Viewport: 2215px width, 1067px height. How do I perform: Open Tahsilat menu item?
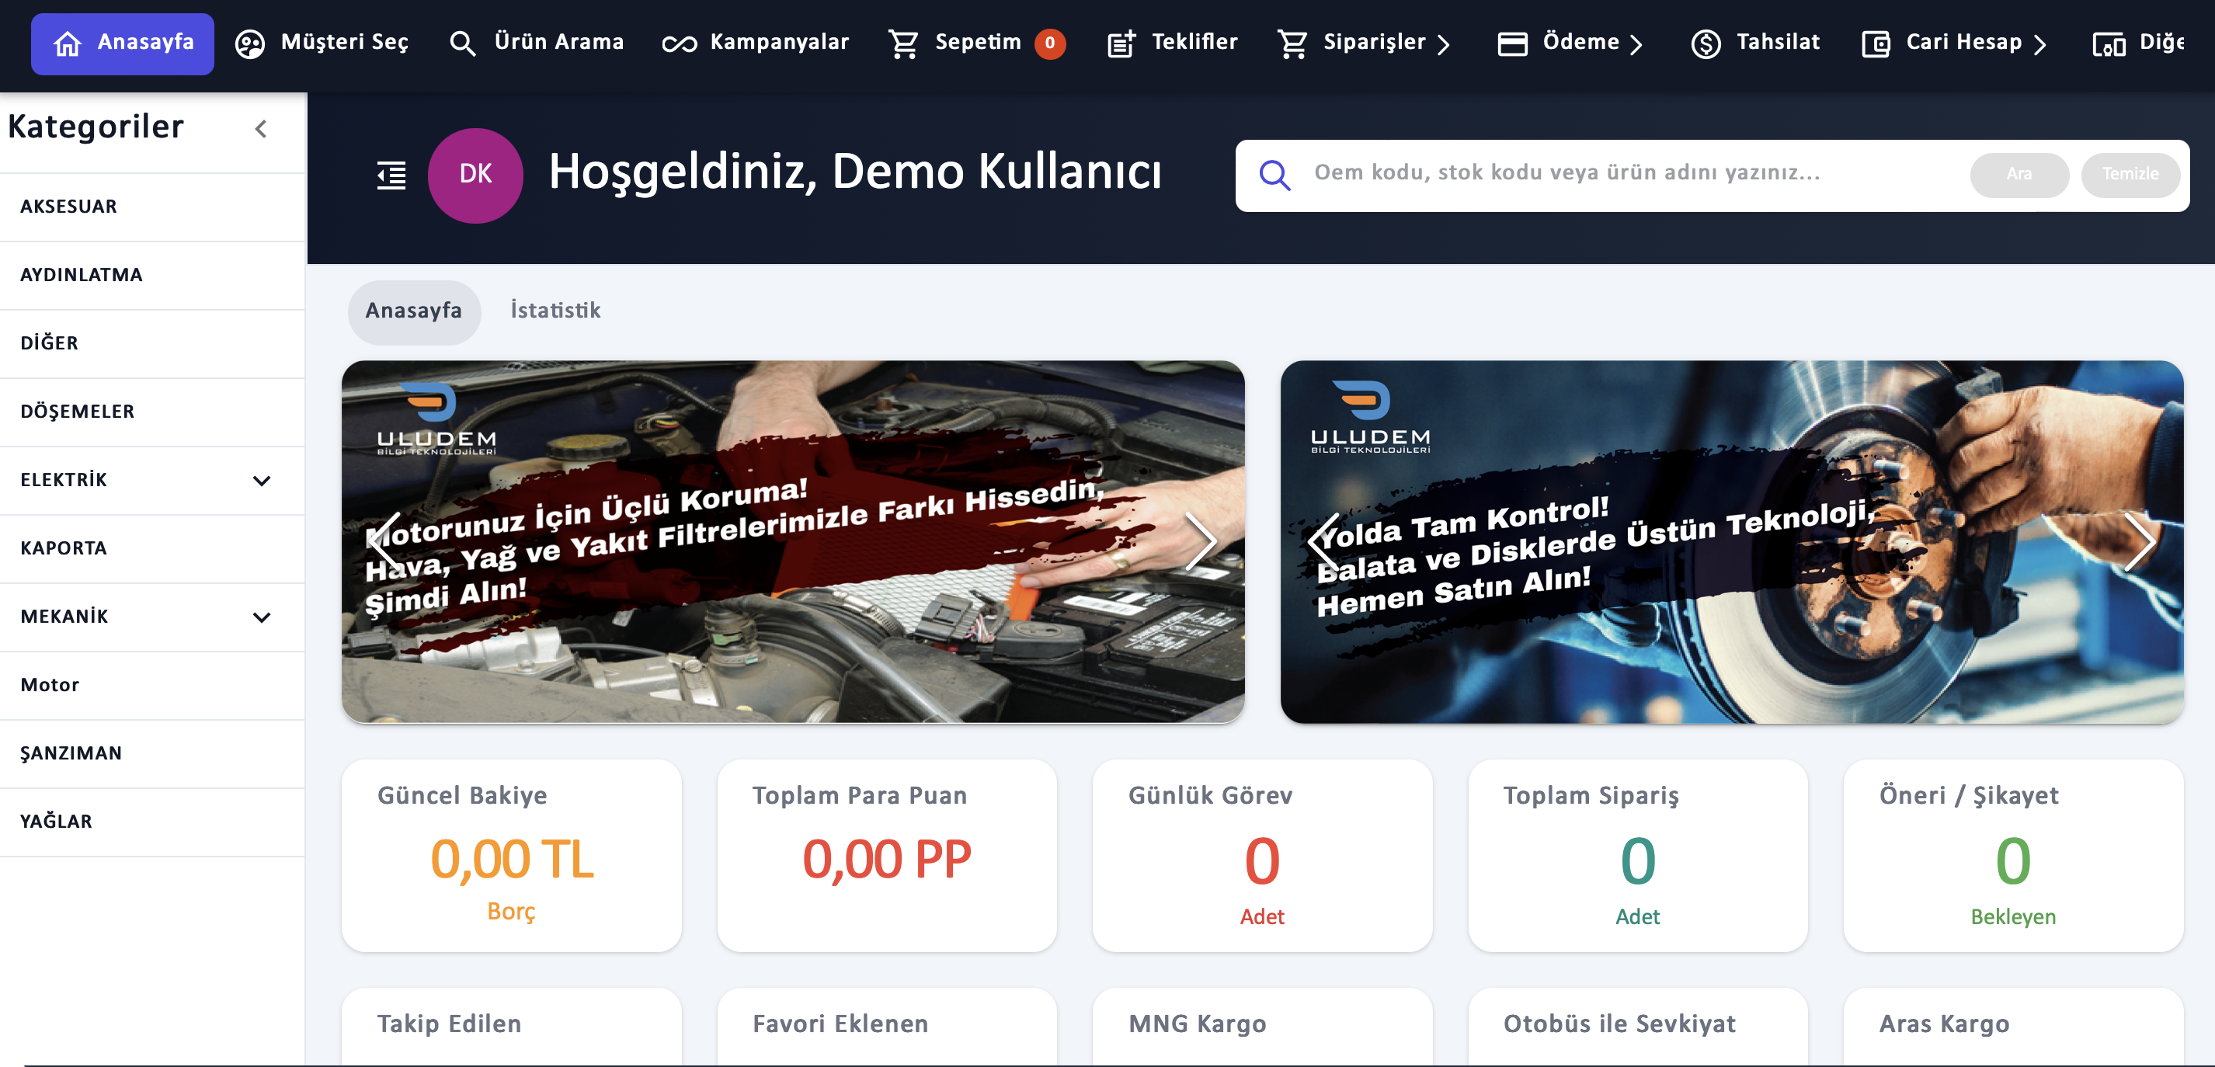pos(1756,43)
